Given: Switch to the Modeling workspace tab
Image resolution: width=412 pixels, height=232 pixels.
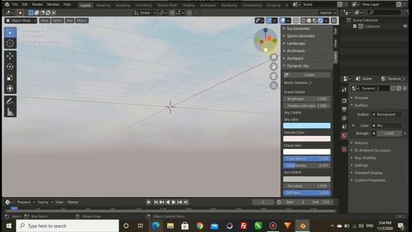Looking at the screenshot, I should 103,5.
